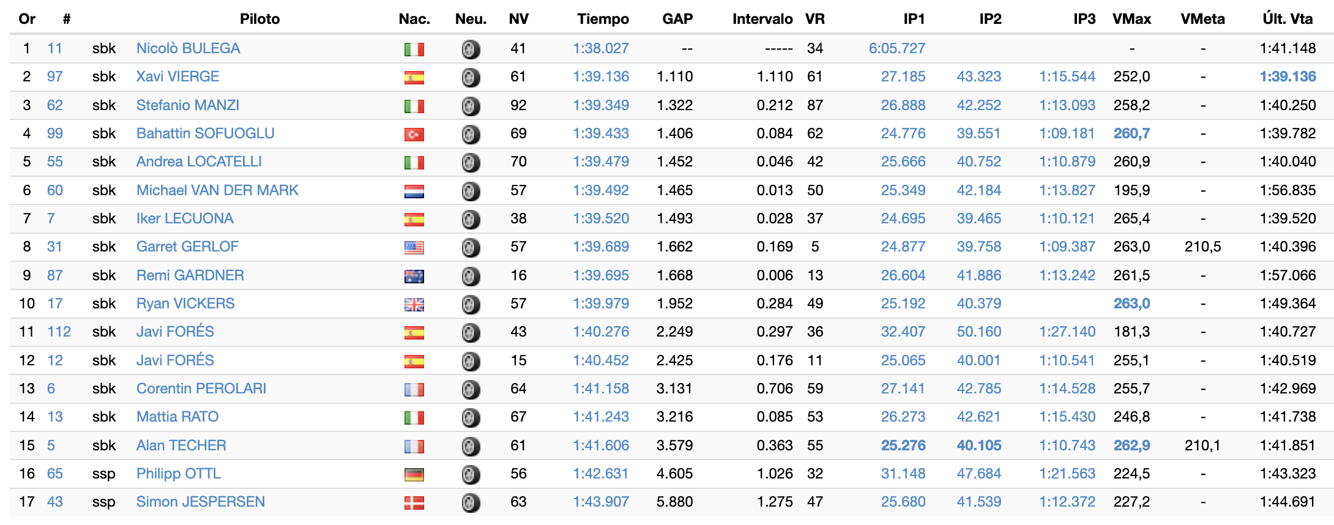This screenshot has width=1334, height=525.
Task: Click the Tiempo column header
Action: (603, 19)
